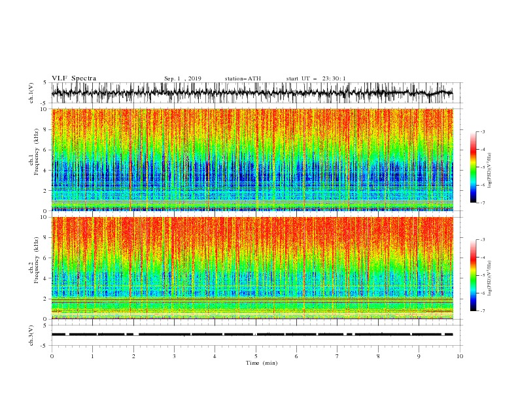Click the ch.1 "Frequency (kHz)" axis label

[36, 152]
